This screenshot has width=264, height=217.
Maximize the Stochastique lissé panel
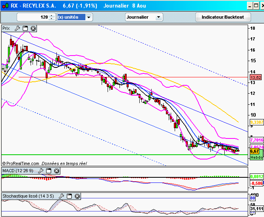(69, 196)
